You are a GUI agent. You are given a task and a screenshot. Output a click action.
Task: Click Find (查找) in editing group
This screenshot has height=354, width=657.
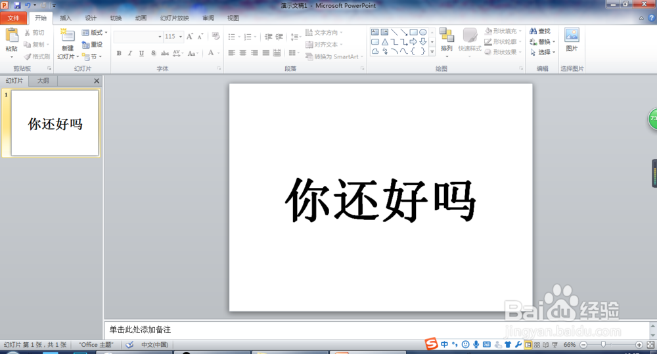(x=540, y=31)
